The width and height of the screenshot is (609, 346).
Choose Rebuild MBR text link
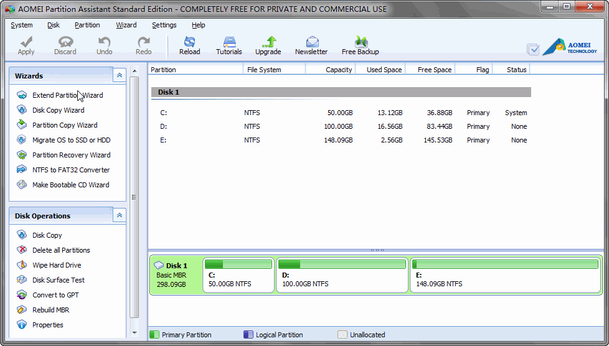(51, 310)
